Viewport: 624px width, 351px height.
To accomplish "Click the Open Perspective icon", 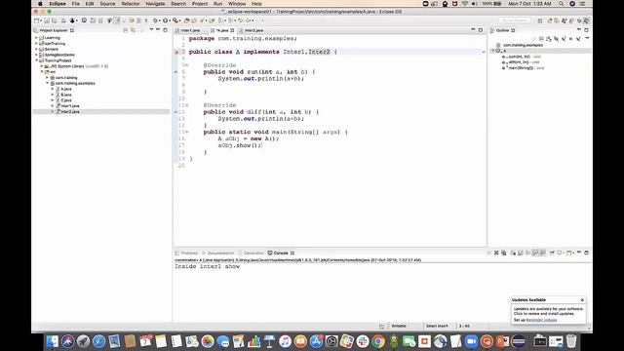I will pos(540,20).
